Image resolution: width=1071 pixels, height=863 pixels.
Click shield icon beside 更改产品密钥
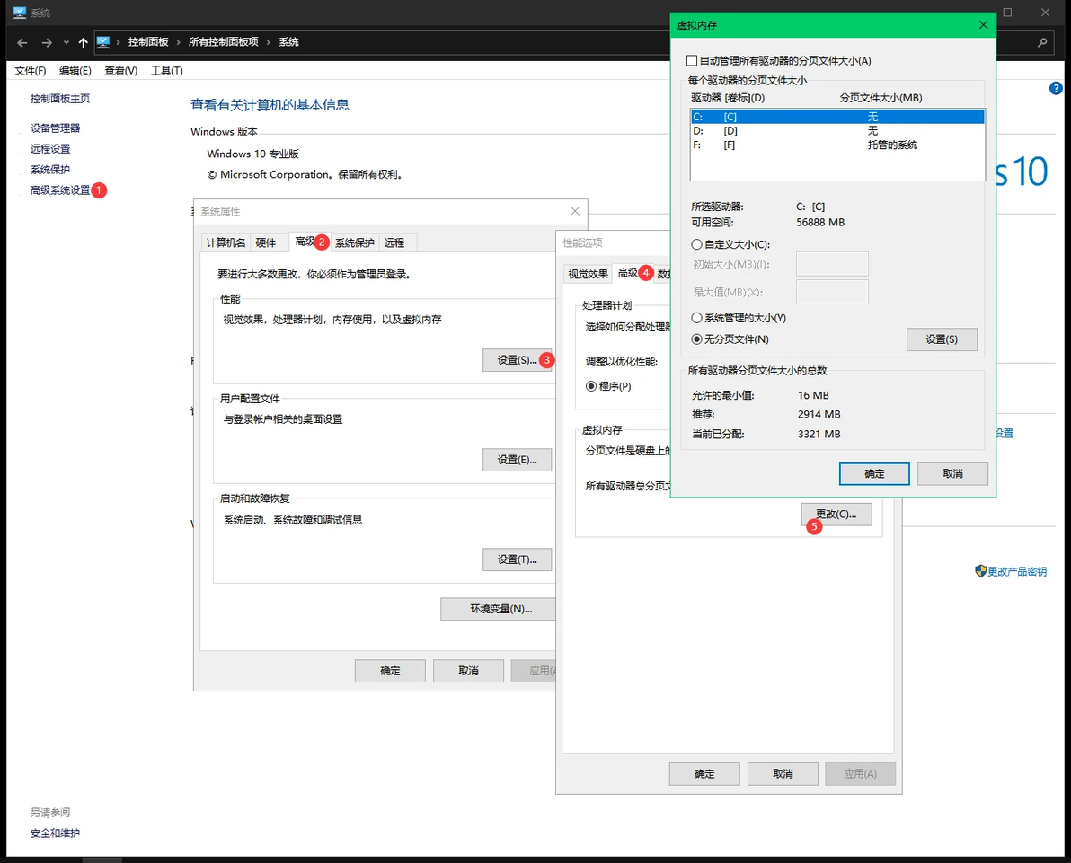980,571
